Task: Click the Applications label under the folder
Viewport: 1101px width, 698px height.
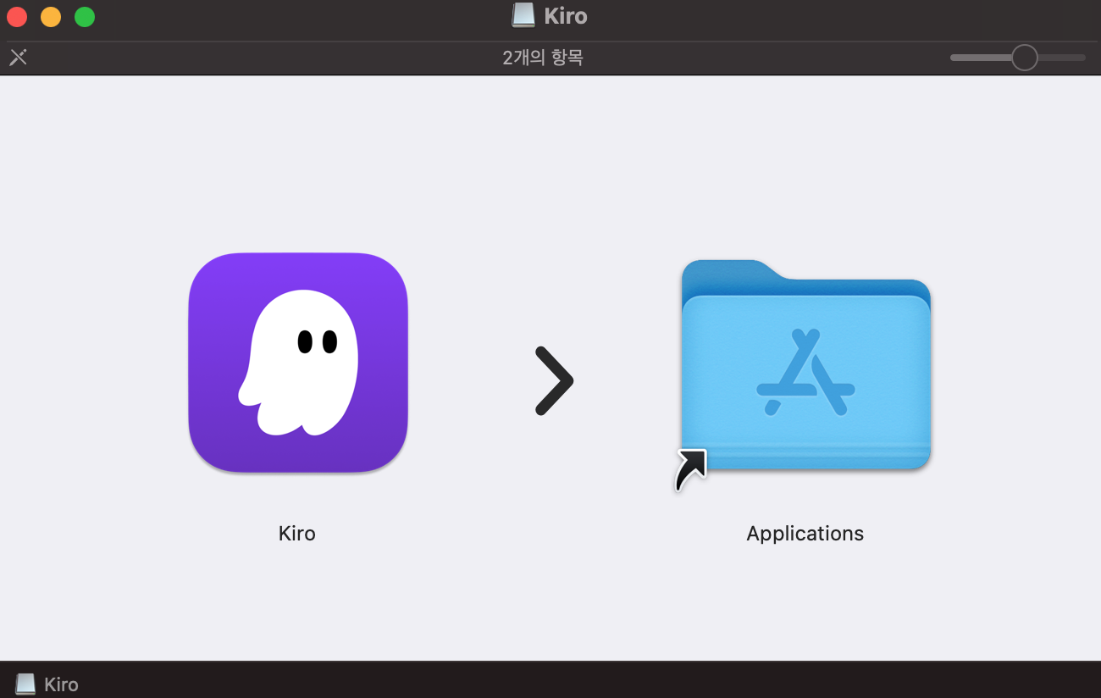Action: pyautogui.click(x=805, y=534)
